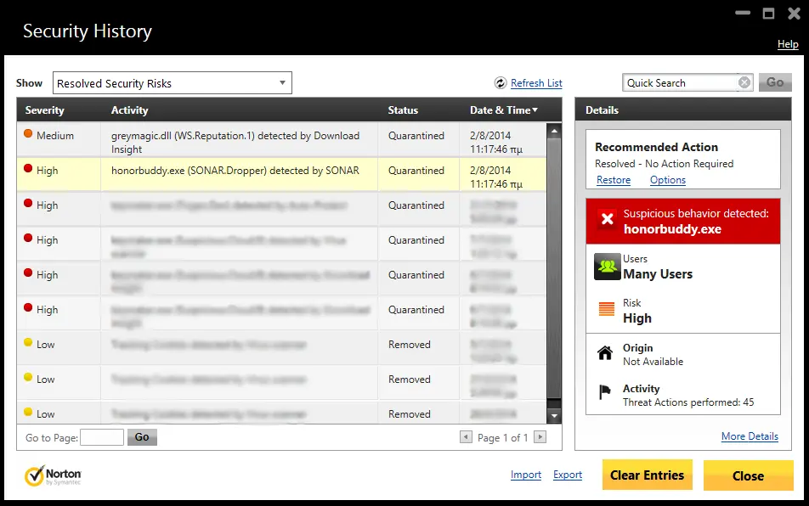Click the orange Risk level bars icon
Image resolution: width=809 pixels, height=506 pixels.
pyautogui.click(x=607, y=310)
